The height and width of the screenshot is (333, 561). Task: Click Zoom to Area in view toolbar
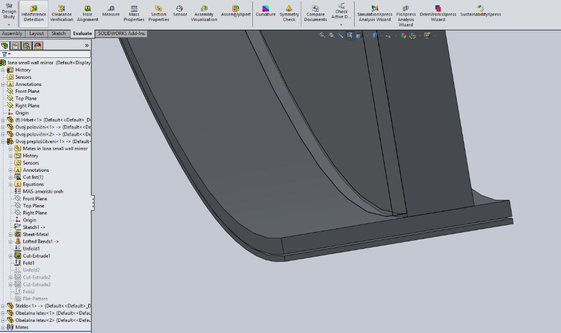pyautogui.click(x=332, y=36)
